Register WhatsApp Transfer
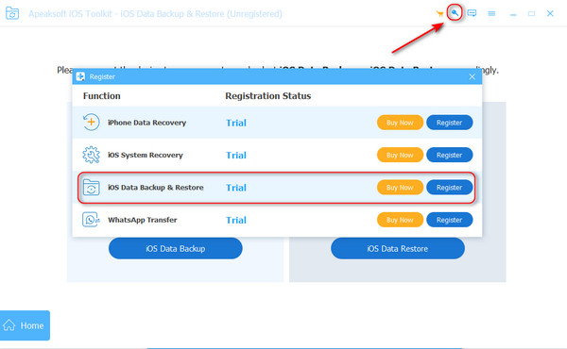 click(x=450, y=220)
